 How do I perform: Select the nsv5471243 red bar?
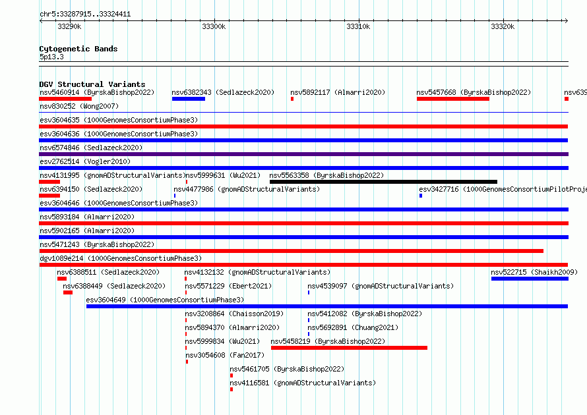tap(292, 251)
